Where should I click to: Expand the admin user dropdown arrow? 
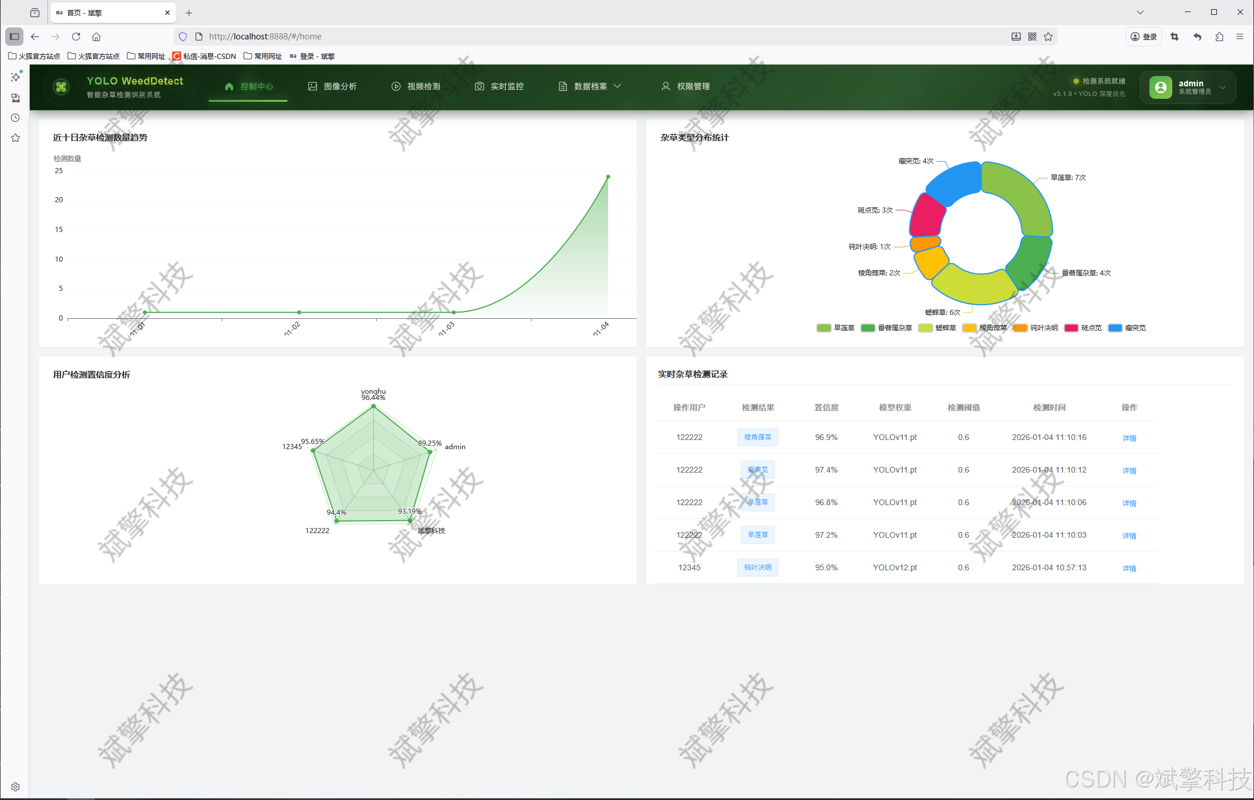tap(1223, 87)
